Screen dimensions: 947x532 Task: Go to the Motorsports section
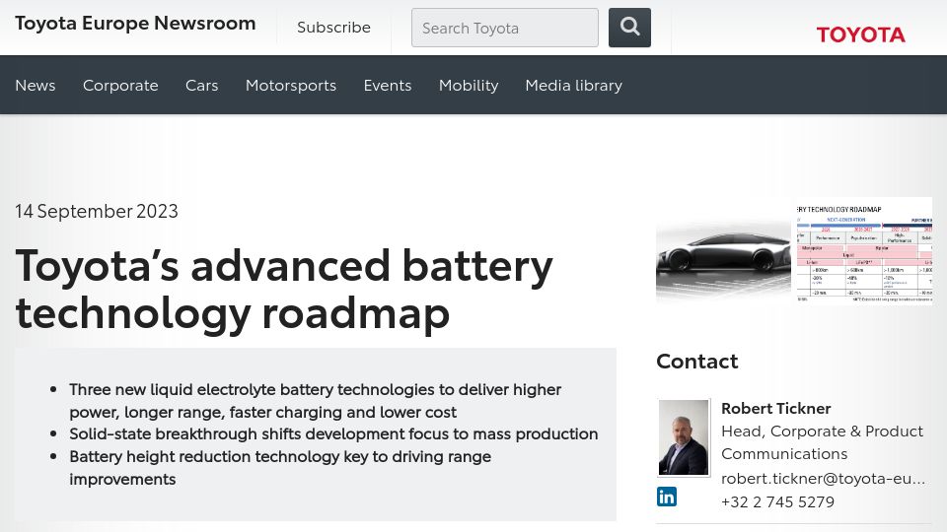290,85
